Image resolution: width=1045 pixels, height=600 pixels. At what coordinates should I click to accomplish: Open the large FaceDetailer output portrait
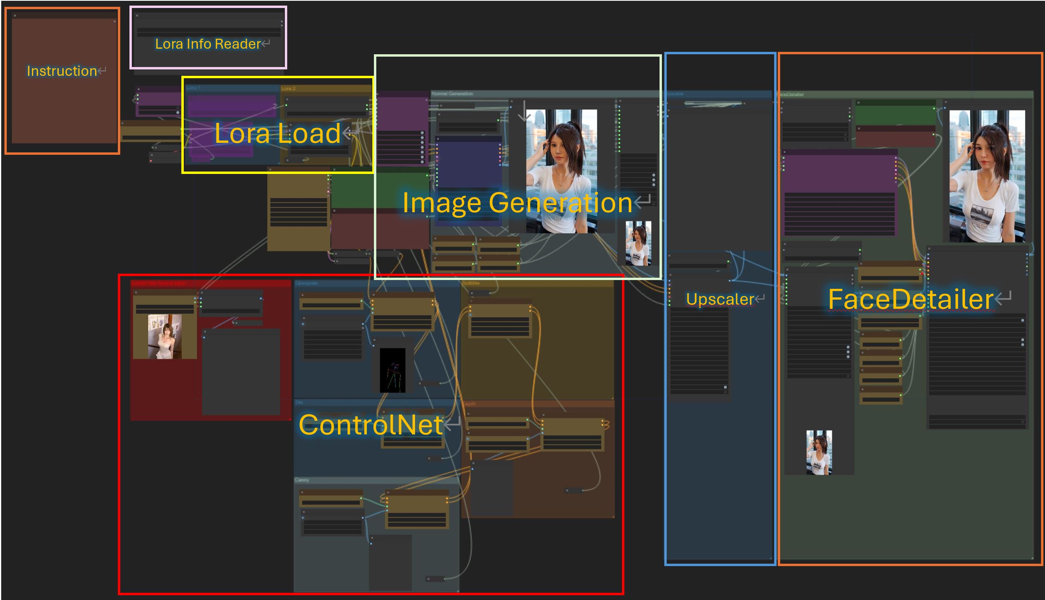point(987,176)
